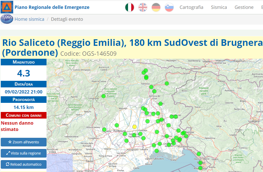
Task: Choose the German flag language option
Action: point(156,7)
